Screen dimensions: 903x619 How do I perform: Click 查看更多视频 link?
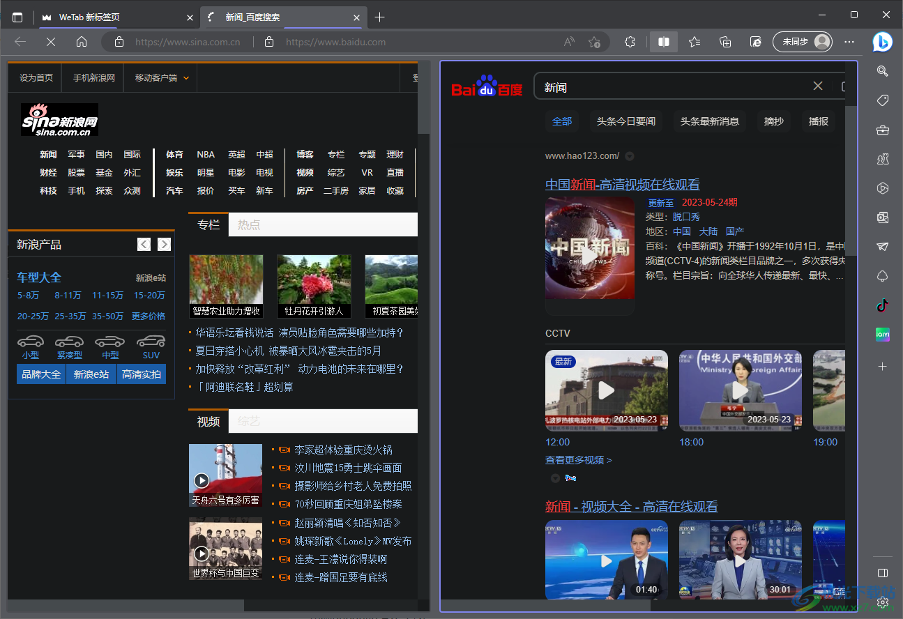pyautogui.click(x=579, y=460)
